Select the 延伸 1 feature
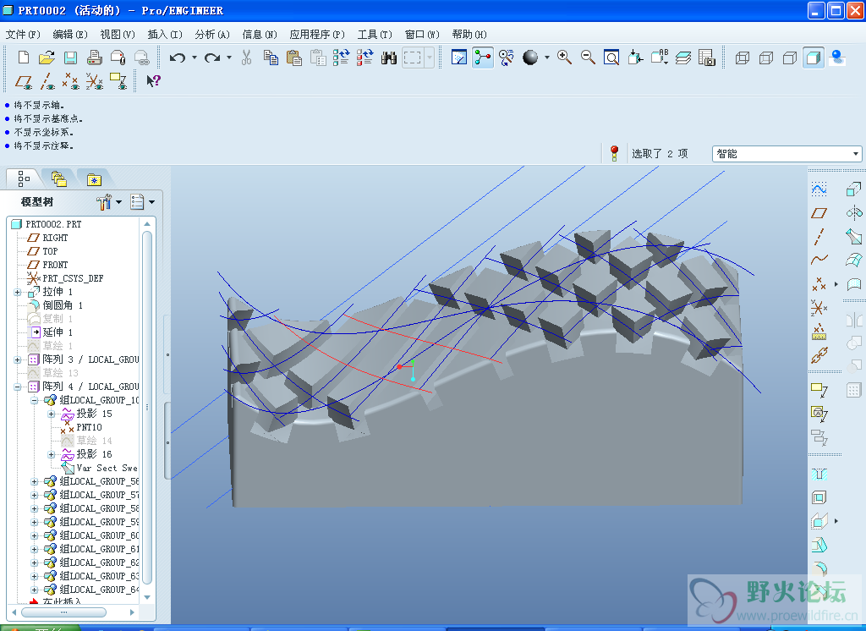Viewport: 866px width, 631px height. coord(58,332)
